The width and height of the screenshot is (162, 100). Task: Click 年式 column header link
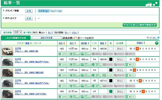point(61,43)
